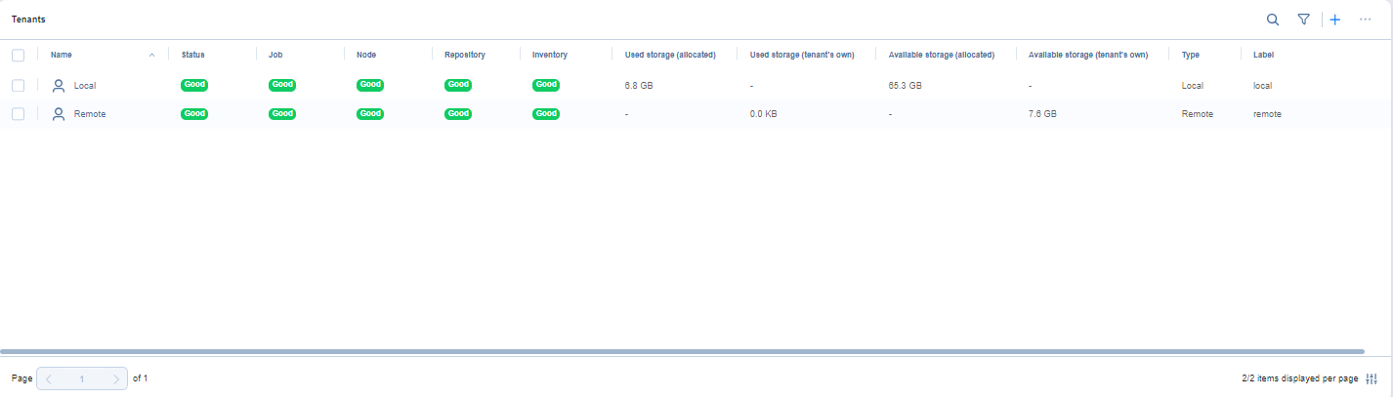Open the more actions ellipsis menu
Screen dimensions: 1393x397
click(1365, 20)
